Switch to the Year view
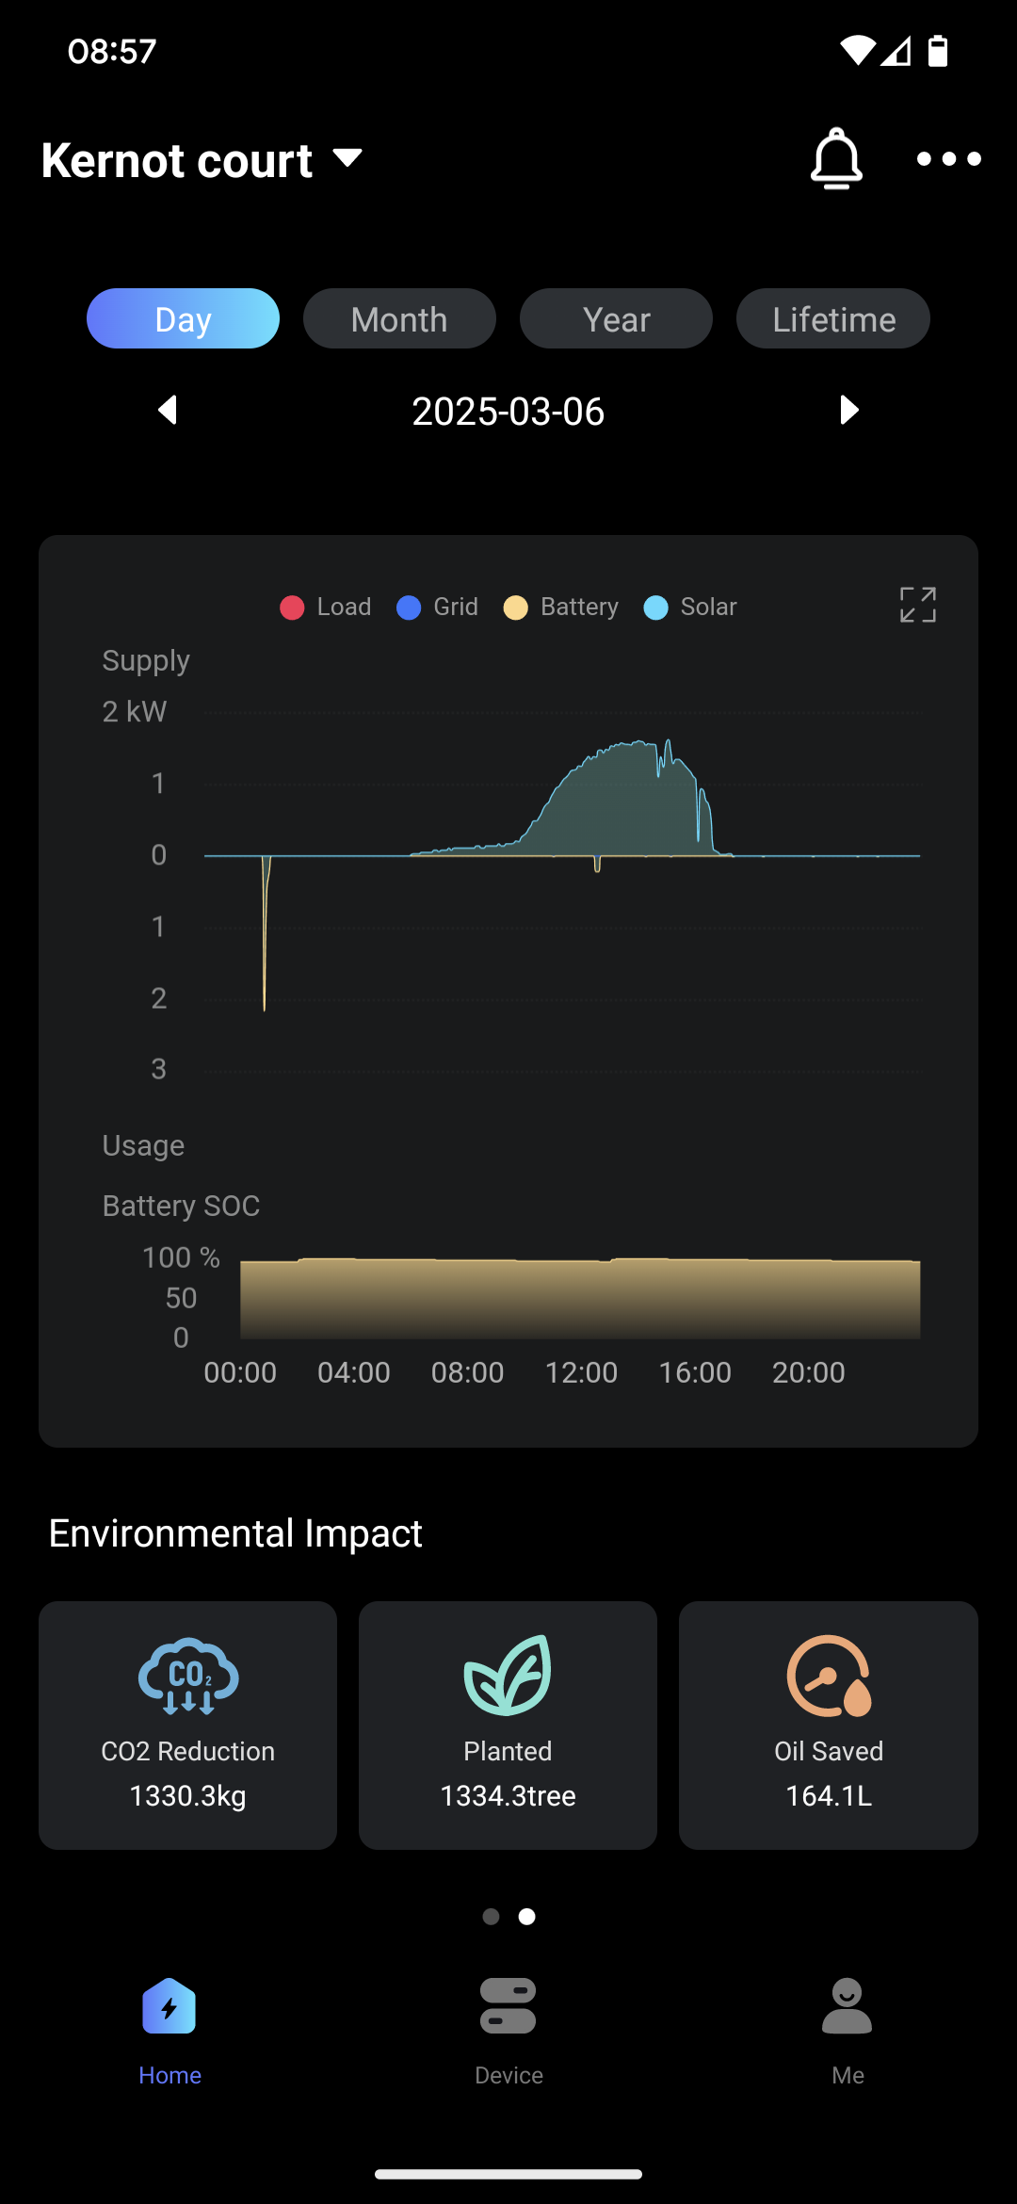Screen dimensions: 1017x2204 616,319
